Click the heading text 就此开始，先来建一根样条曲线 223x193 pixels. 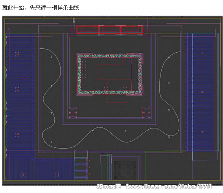pos(41,7)
